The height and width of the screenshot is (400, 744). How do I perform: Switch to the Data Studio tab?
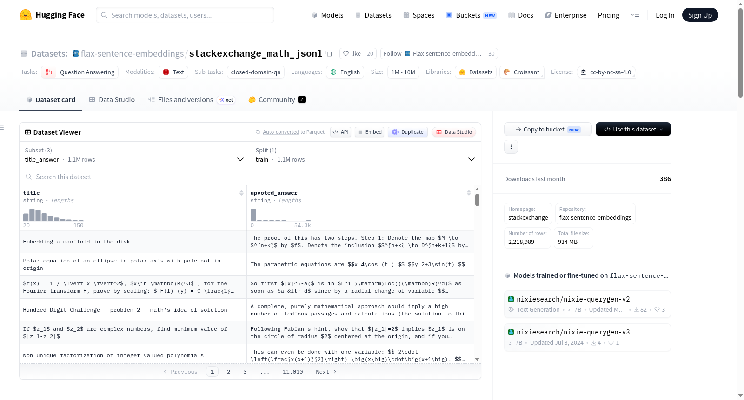point(112,100)
